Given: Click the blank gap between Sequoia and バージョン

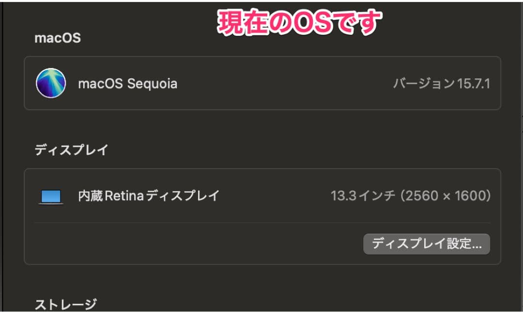Looking at the screenshot, I should click(x=286, y=84).
